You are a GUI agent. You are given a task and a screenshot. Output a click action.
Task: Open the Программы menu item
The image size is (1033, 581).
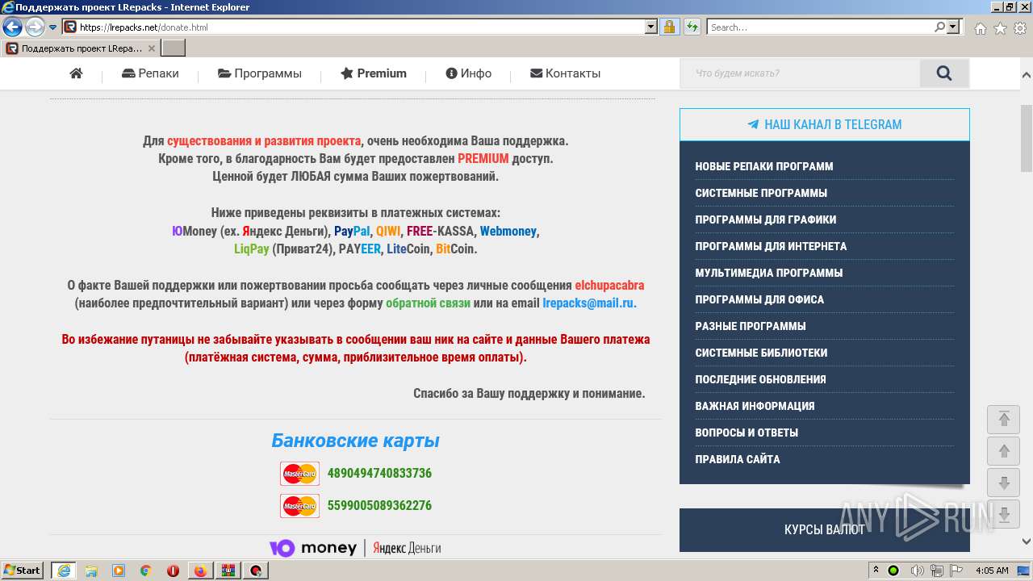[260, 73]
